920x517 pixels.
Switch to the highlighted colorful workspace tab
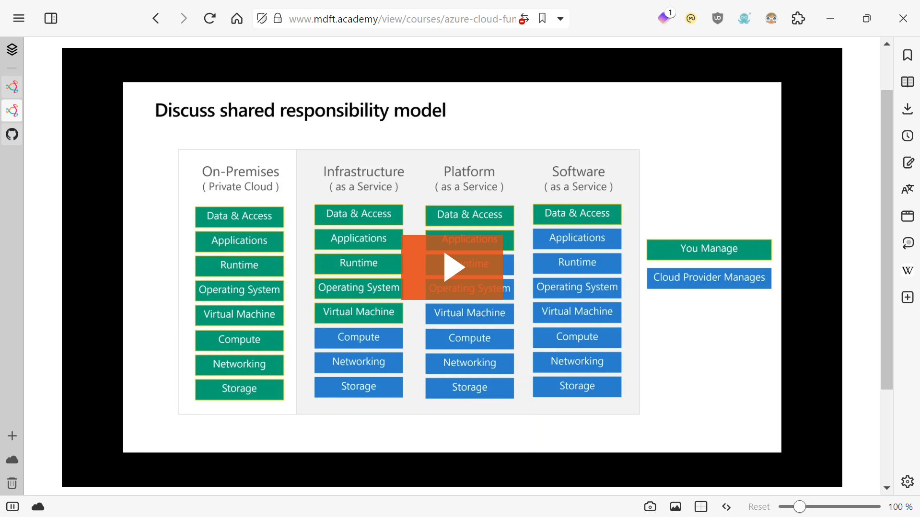point(12,110)
